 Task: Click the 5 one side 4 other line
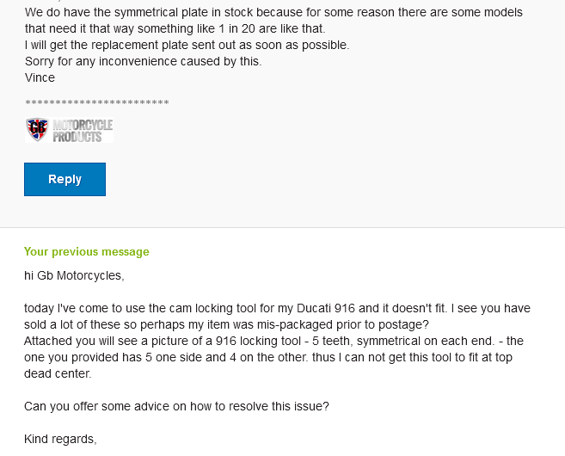(x=268, y=357)
